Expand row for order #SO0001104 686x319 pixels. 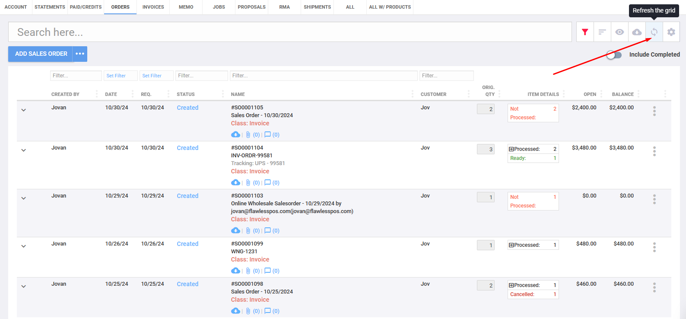point(24,150)
